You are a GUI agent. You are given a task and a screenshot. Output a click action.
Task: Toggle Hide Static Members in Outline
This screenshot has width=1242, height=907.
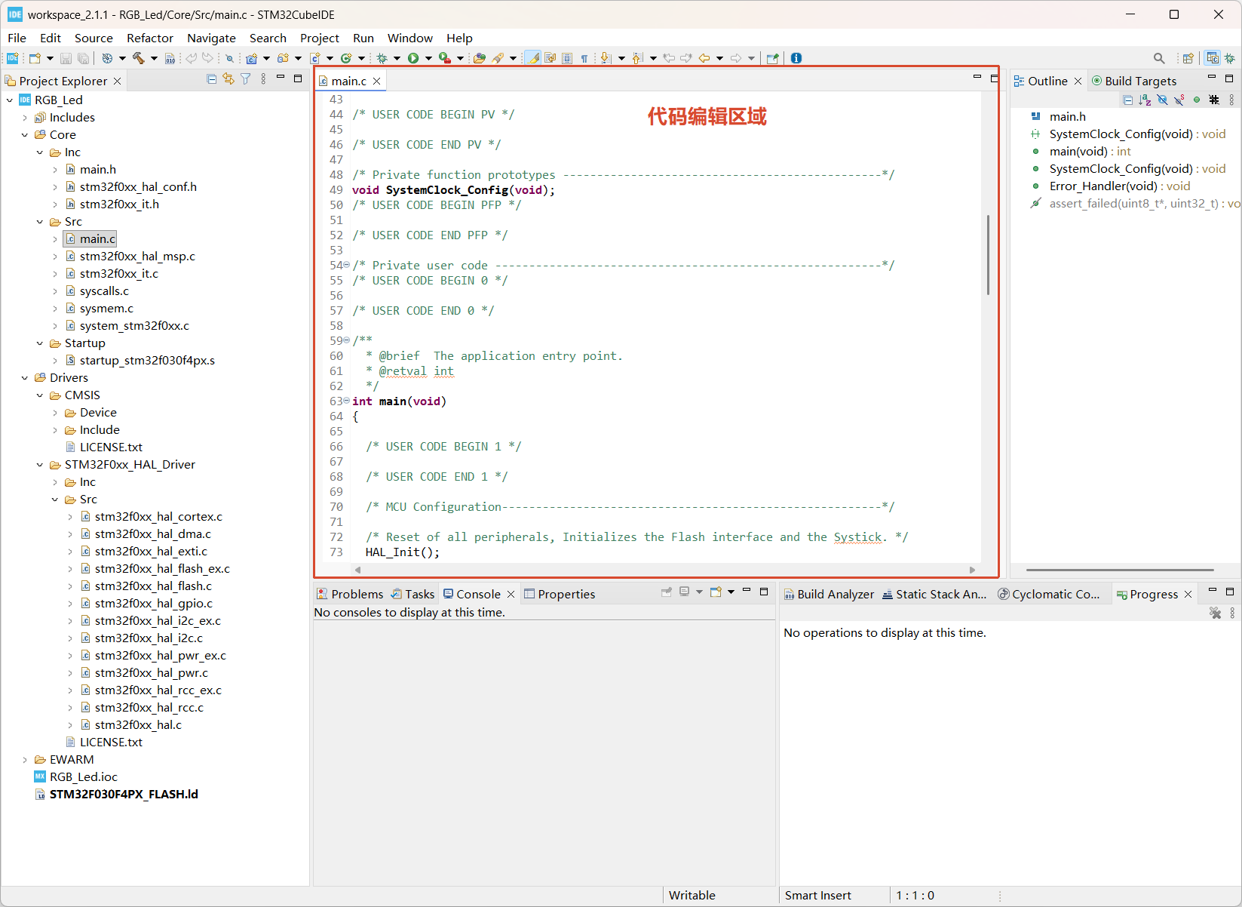click(1179, 100)
